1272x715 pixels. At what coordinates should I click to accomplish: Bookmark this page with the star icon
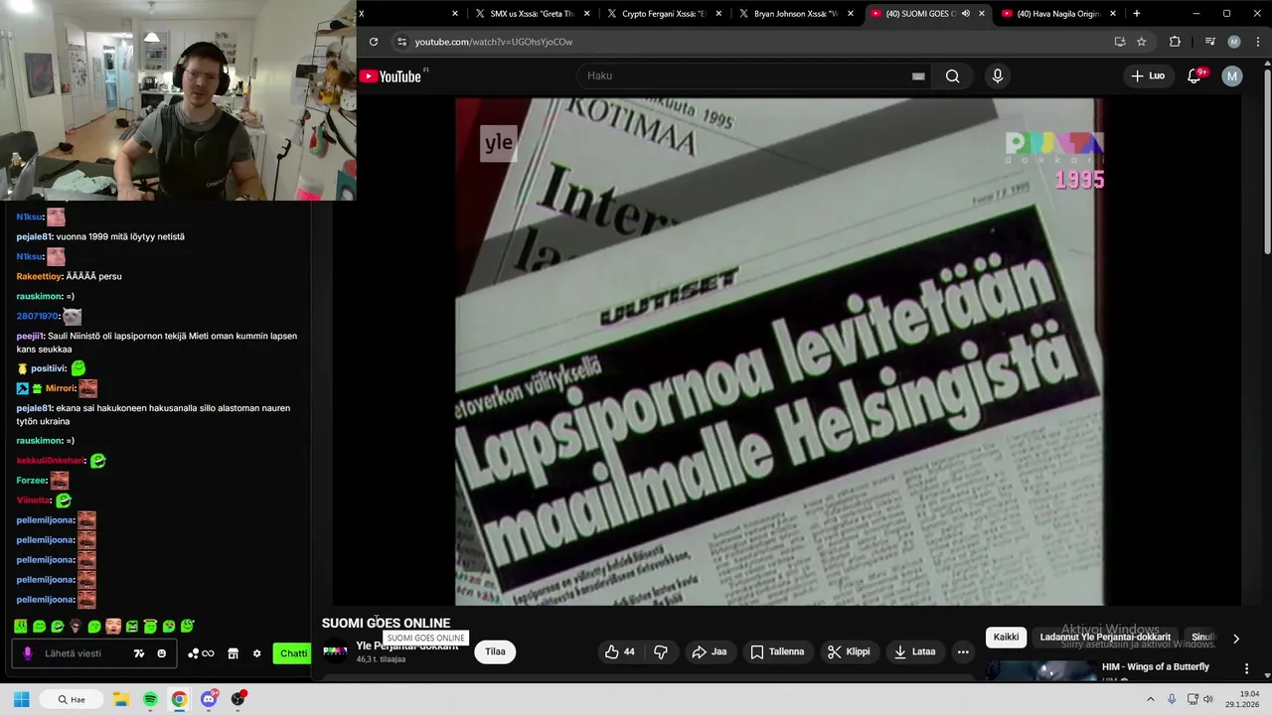pos(1142,42)
